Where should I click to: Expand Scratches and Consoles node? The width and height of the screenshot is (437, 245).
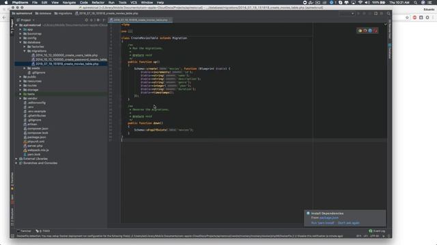coord(16,163)
